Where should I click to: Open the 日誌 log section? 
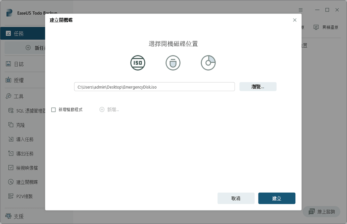[19, 64]
